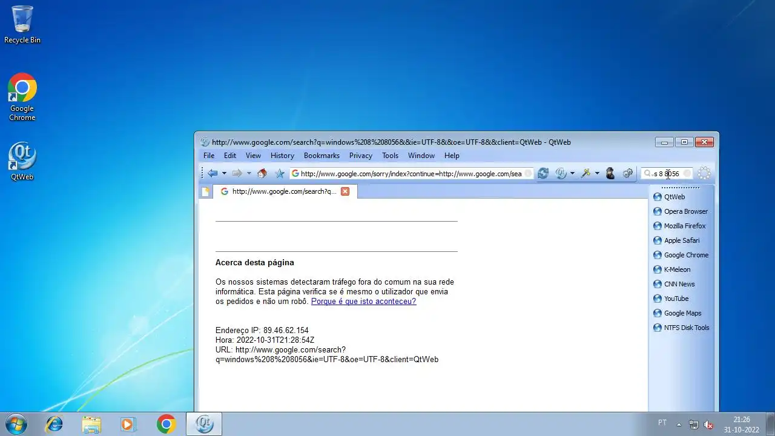
Task: Follow the 'Porque é que isto aconteceu?' link
Action: click(x=363, y=301)
